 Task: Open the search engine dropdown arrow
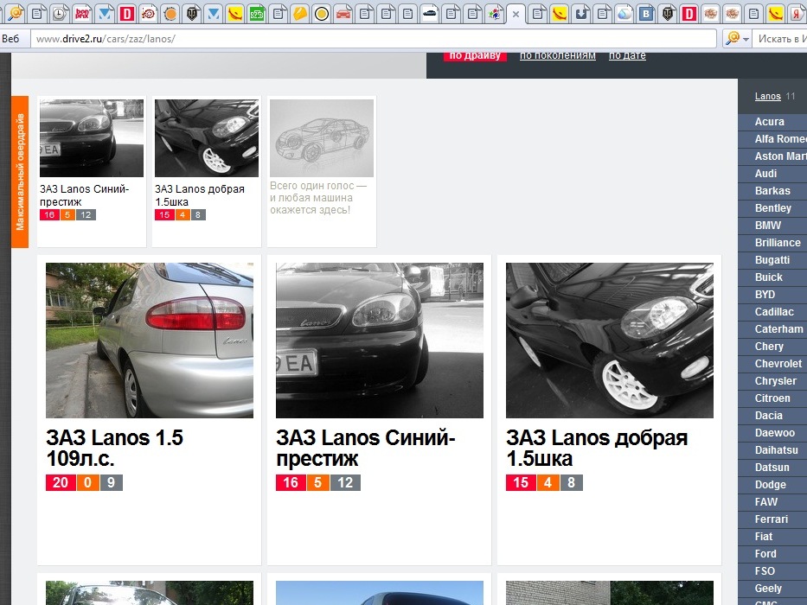(746, 39)
